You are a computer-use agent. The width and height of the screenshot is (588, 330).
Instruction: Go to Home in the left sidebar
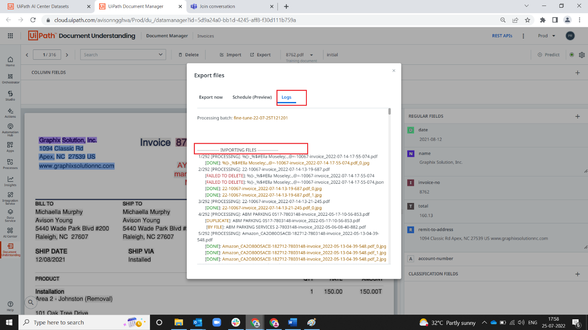pos(10,61)
